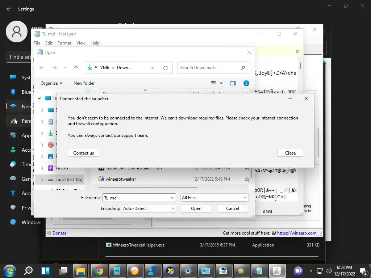
Task: Select Network Wi-Fi icon in Settings sidebar
Action: coord(13,106)
